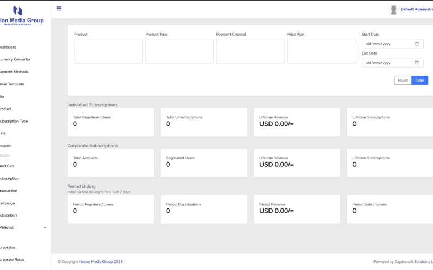Image resolution: width=433 pixels, height=270 pixels.
Task: Click the hamburger menu icon
Action: (59, 9)
